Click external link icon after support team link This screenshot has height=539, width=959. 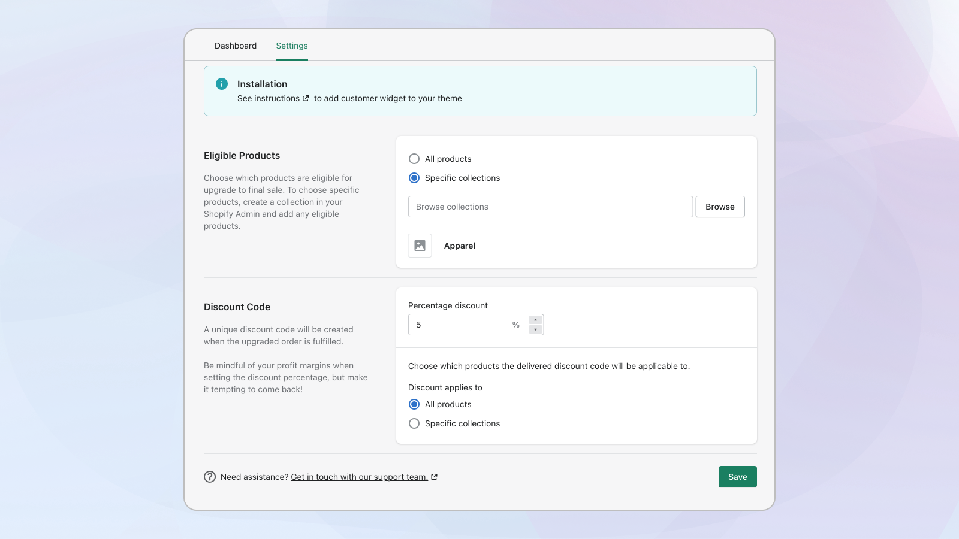[434, 477]
